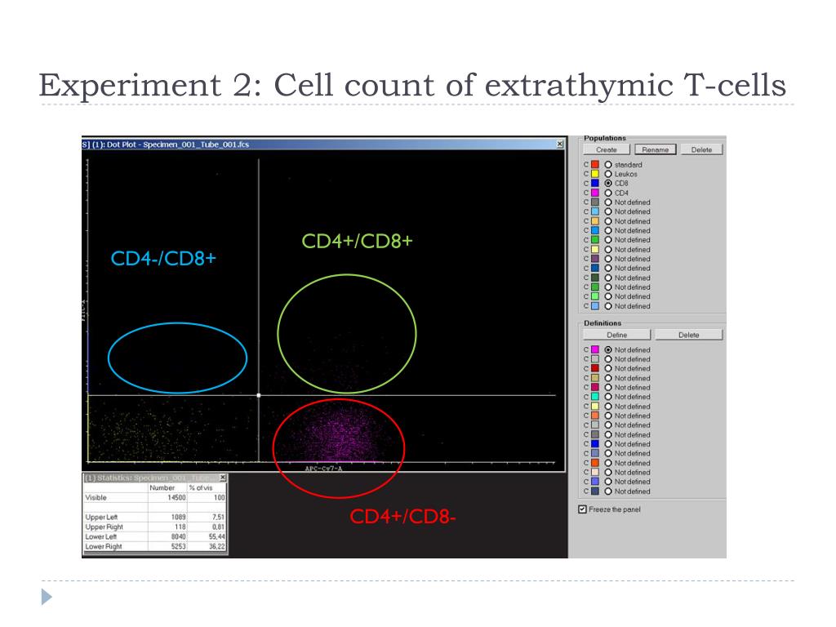The image size is (836, 627).
Task: Click the Create button in Populations
Action: (607, 150)
